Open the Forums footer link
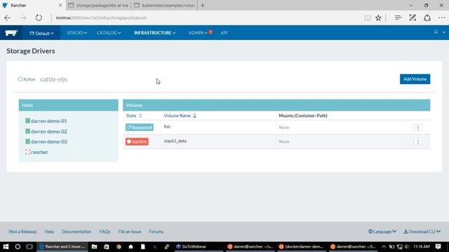The image size is (449, 252). coord(156,232)
